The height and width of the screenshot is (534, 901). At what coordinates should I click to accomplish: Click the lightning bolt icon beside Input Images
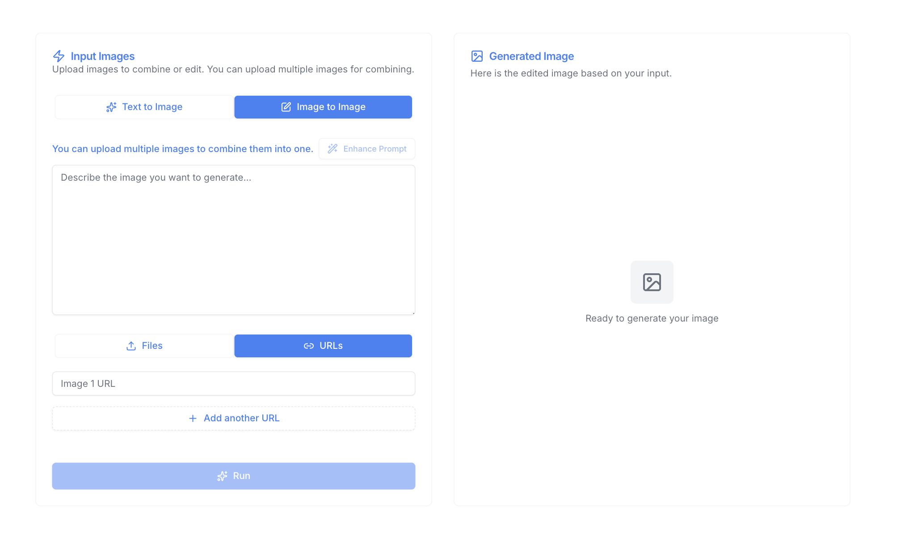(59, 56)
